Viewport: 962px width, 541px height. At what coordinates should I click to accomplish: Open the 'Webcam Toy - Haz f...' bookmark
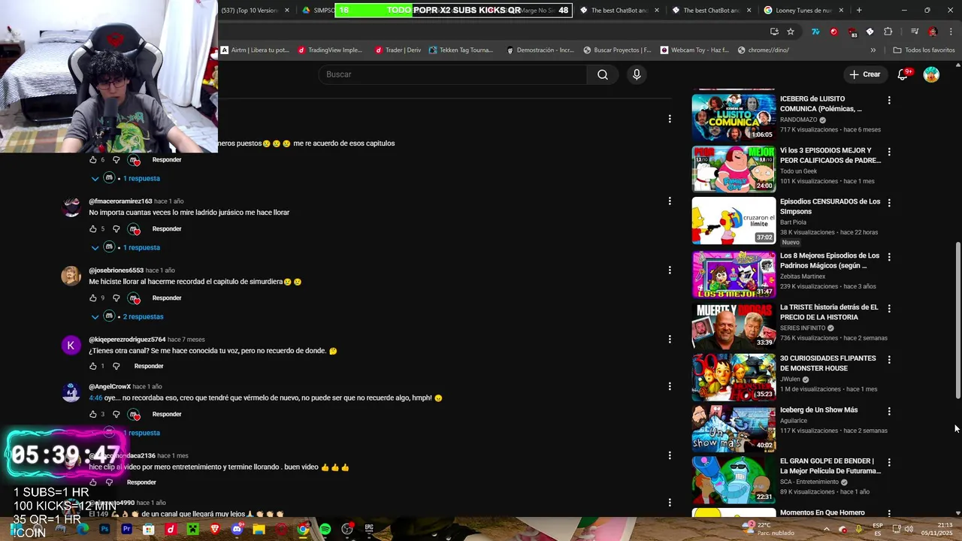[x=695, y=50]
